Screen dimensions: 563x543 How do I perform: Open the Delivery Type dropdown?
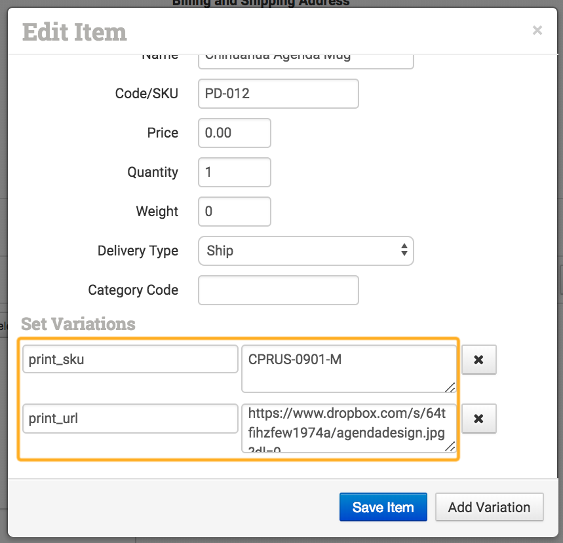click(305, 251)
